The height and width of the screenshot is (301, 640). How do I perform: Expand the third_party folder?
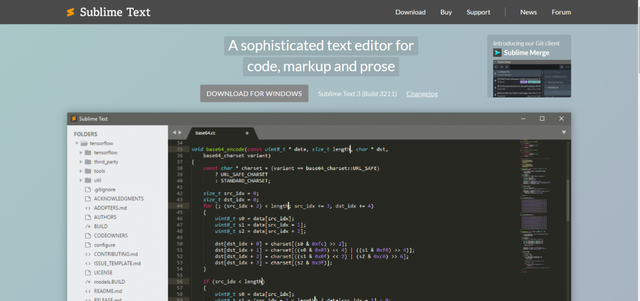[x=81, y=162]
